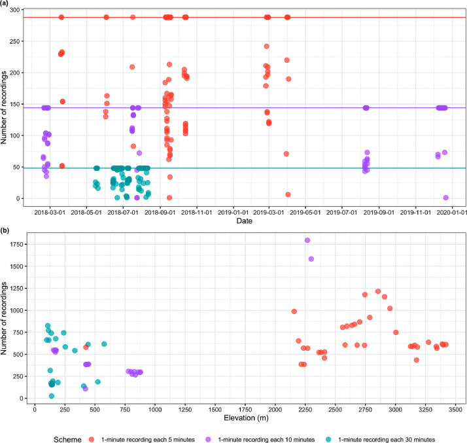This screenshot has height=443, width=467.
Task: Click the y-axis tick '1000' in panel (b)
Action: click(x=16, y=310)
